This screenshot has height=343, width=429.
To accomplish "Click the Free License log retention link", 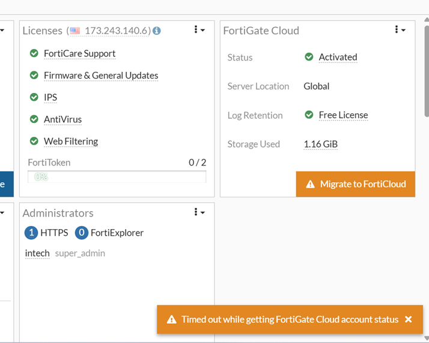I will click(x=343, y=115).
